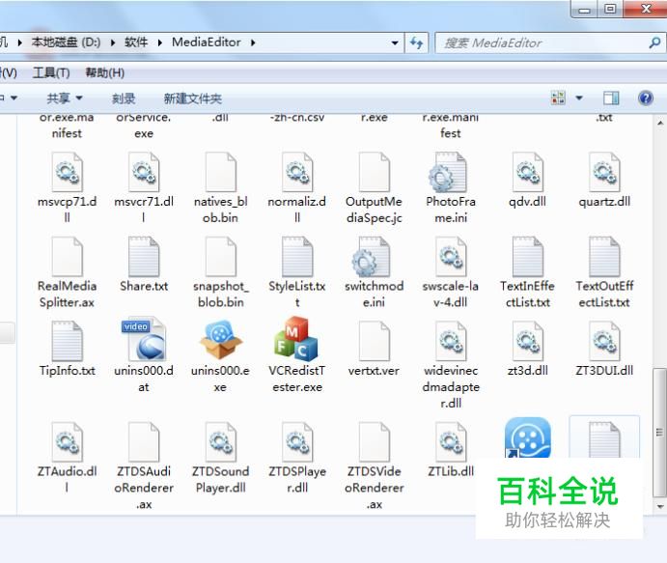Screen dimensions: 667x563
Task: Select RealMediaSplitter.ax file icon
Action: [68, 257]
